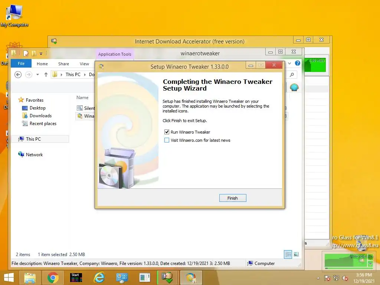This screenshot has height=285, width=380.
Task: Switch to Internet Download Accelerator taskbar button
Action: (x=168, y=278)
